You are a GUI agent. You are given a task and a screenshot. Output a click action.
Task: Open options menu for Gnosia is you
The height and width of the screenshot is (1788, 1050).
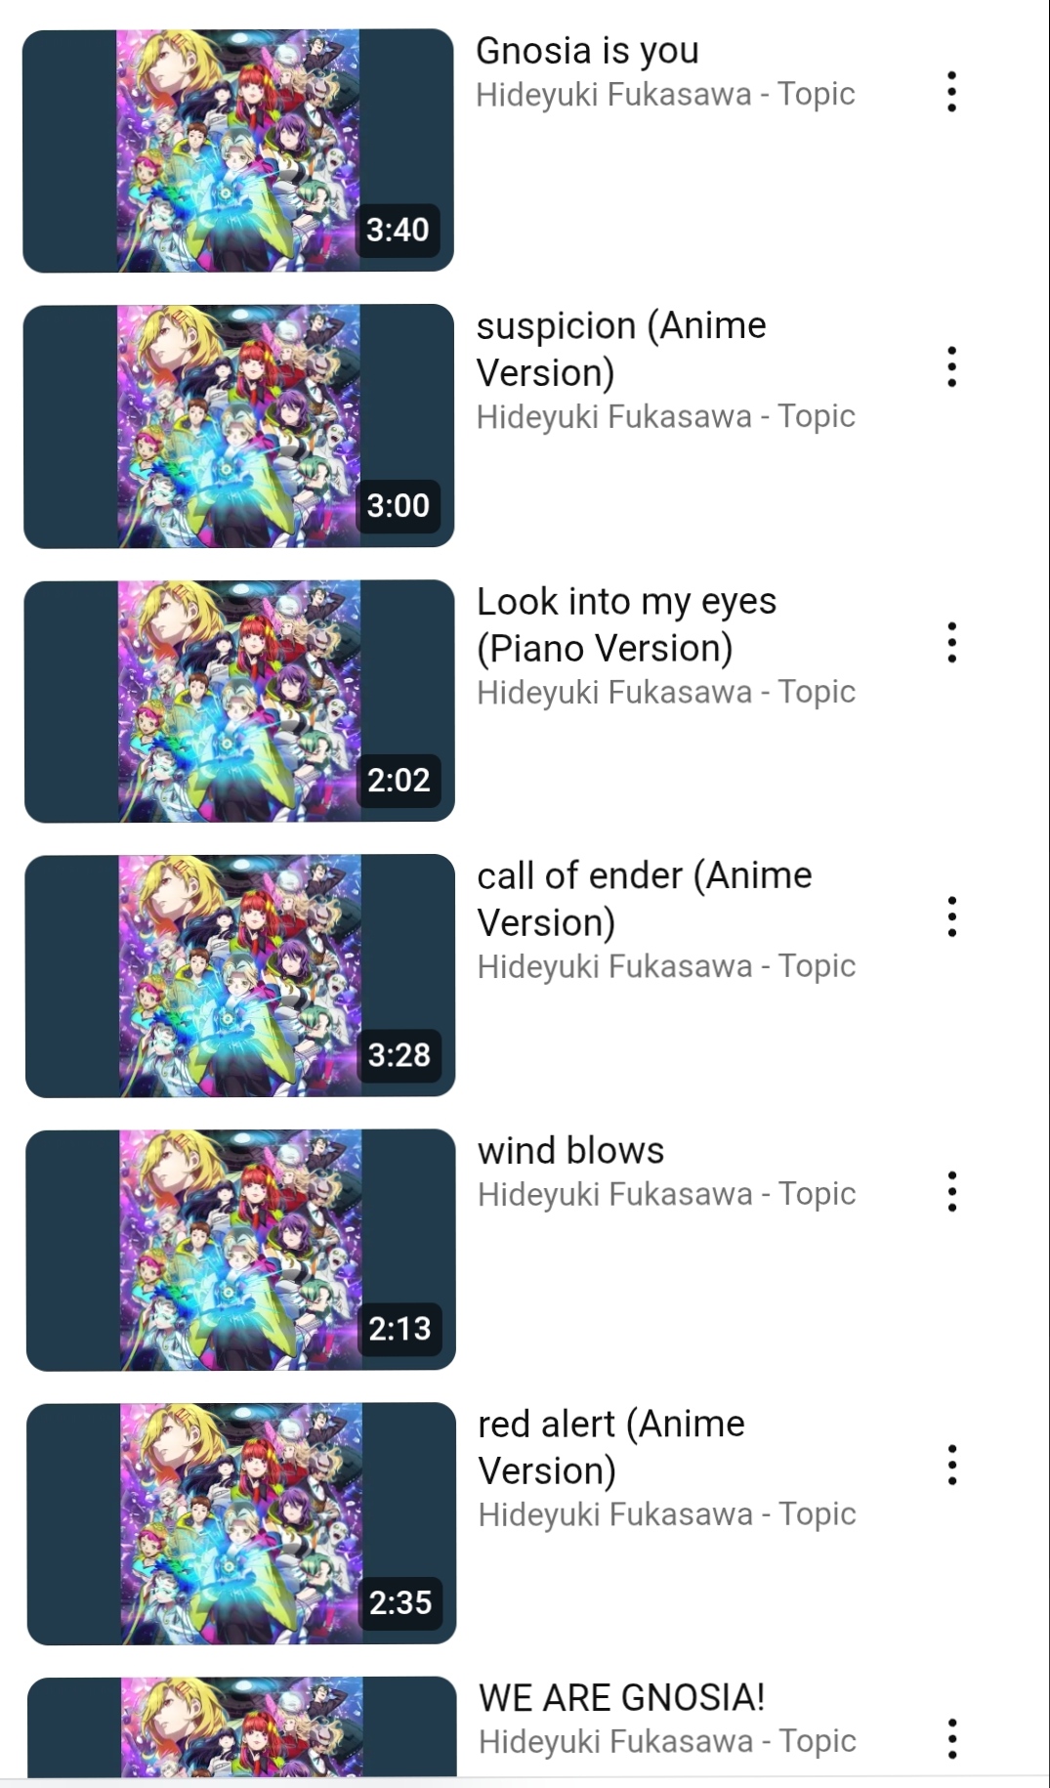951,92
